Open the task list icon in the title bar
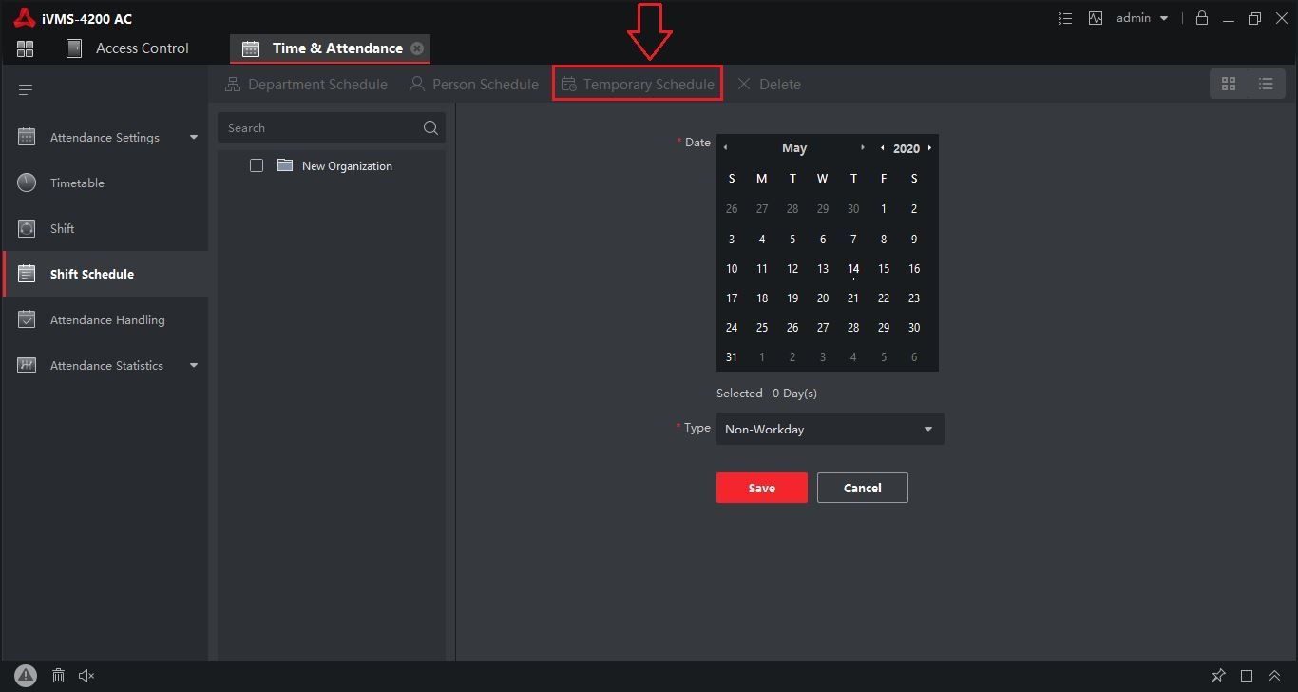Image resolution: width=1298 pixels, height=692 pixels. click(x=1065, y=18)
